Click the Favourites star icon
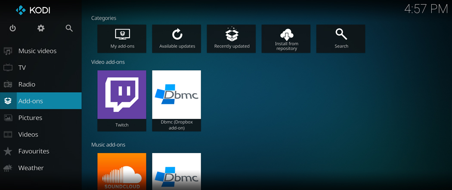452x190 pixels. click(x=8, y=151)
